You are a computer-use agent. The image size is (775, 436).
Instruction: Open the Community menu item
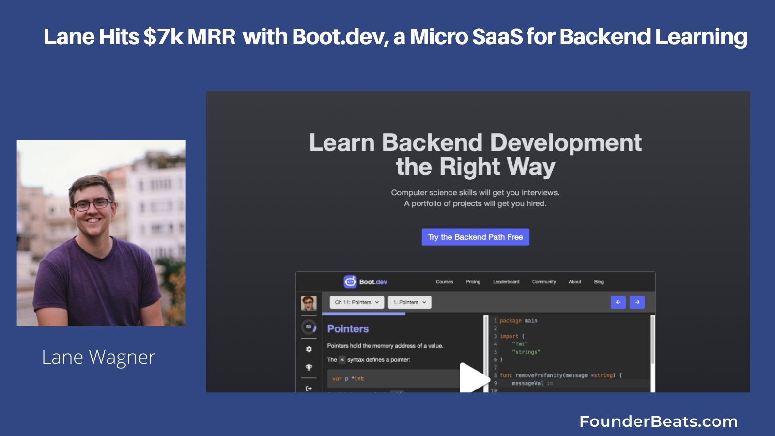[544, 282]
